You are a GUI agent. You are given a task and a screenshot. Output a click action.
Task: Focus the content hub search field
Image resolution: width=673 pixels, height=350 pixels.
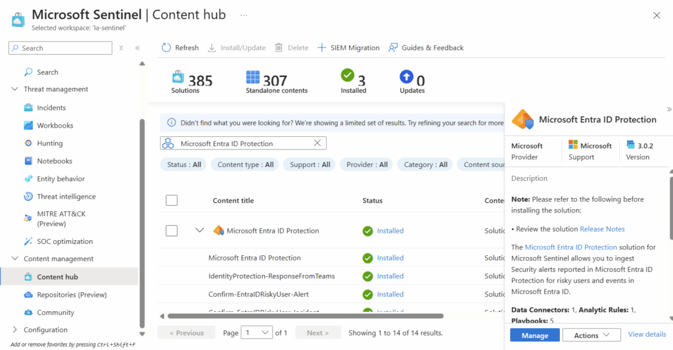(x=243, y=143)
